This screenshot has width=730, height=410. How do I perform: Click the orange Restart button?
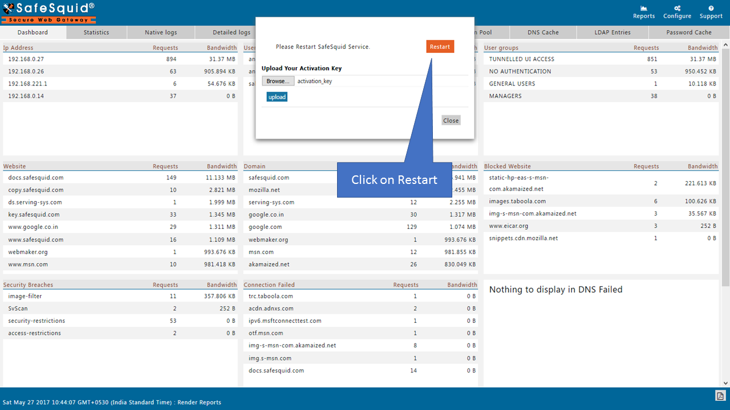point(440,47)
